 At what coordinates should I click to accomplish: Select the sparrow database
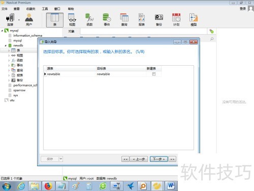coord(19,90)
